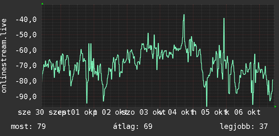
Task: Click the -60,0 y-axis label
Action: [26, 50]
